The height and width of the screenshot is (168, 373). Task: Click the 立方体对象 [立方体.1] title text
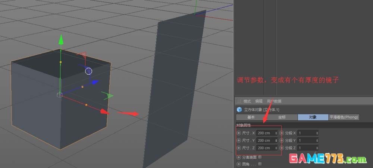[x=262, y=110]
